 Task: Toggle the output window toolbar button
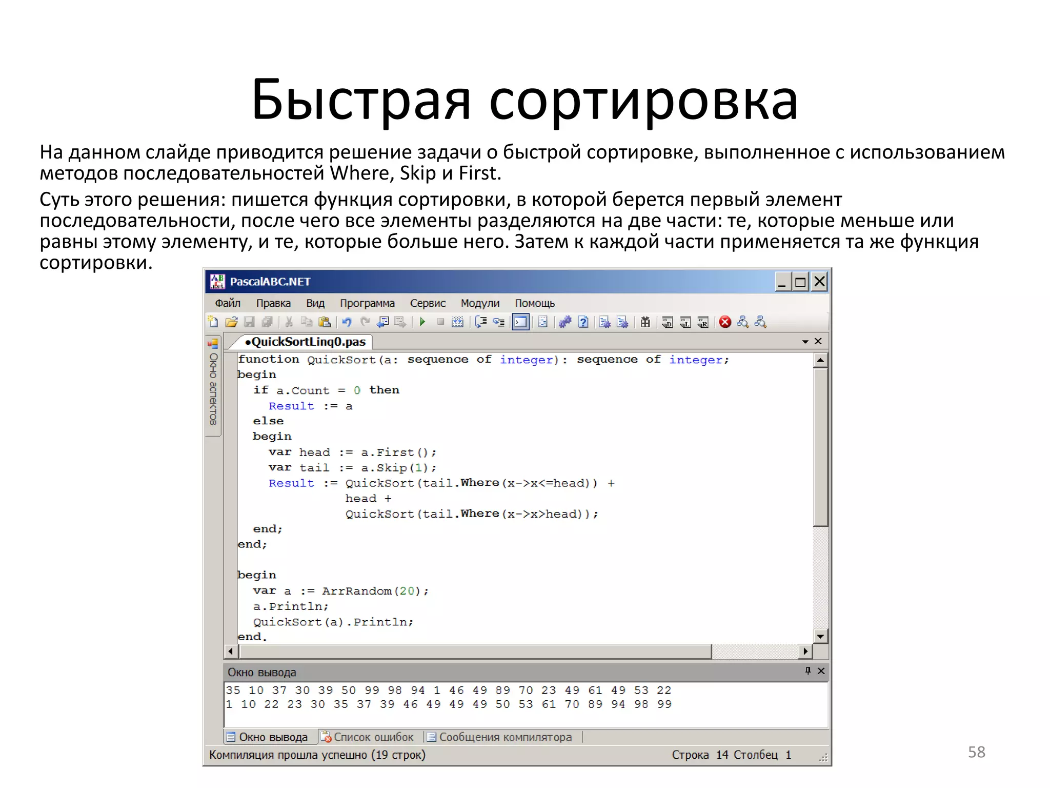(x=520, y=322)
